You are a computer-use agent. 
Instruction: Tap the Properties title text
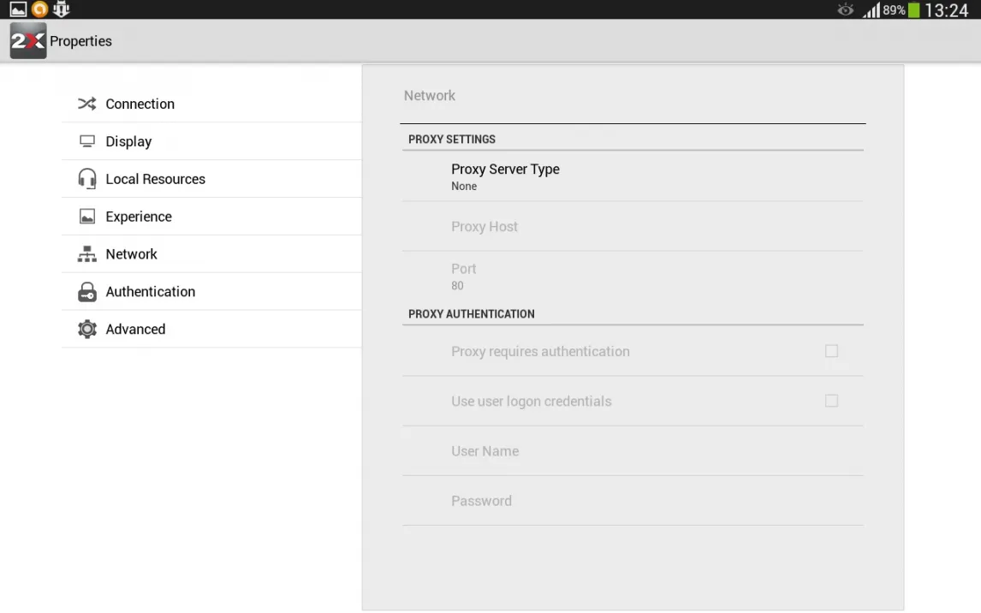pyautogui.click(x=80, y=41)
